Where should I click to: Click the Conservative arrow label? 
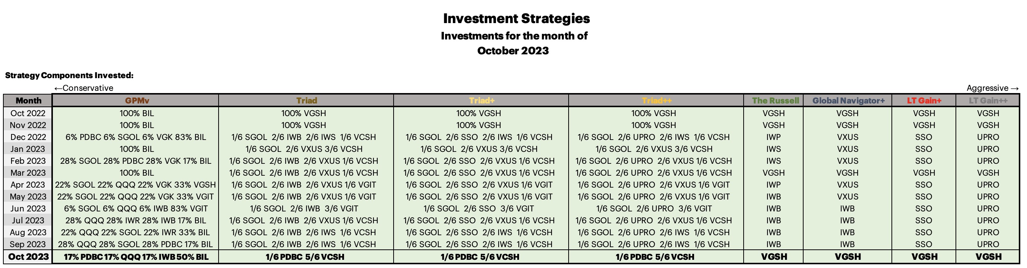(x=84, y=88)
